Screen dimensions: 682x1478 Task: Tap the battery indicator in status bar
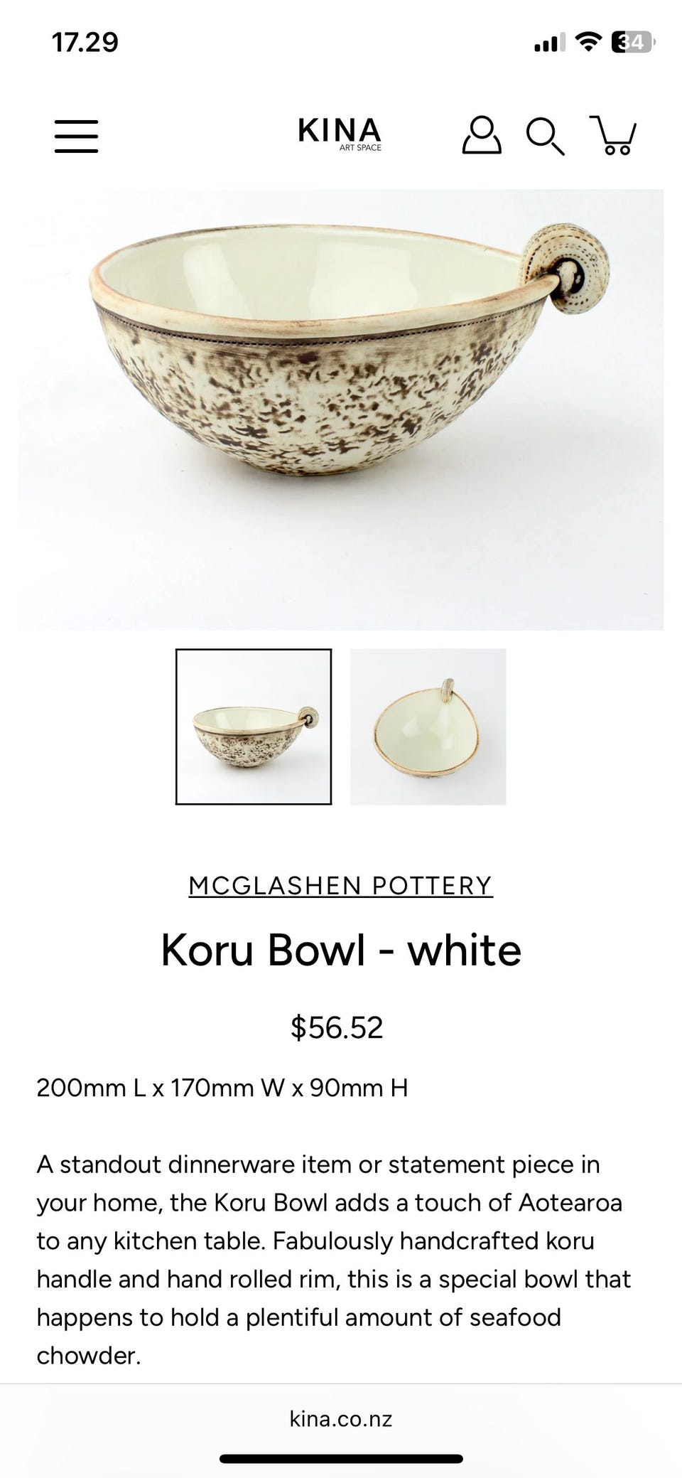click(x=632, y=43)
